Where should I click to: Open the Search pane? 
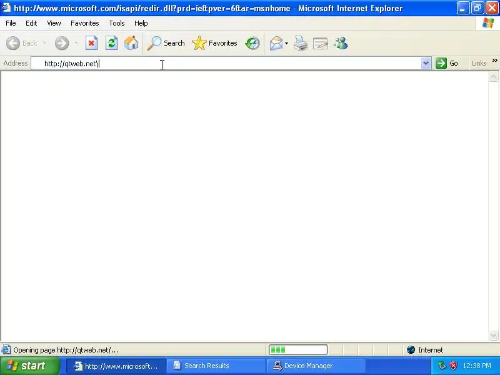[x=166, y=43]
